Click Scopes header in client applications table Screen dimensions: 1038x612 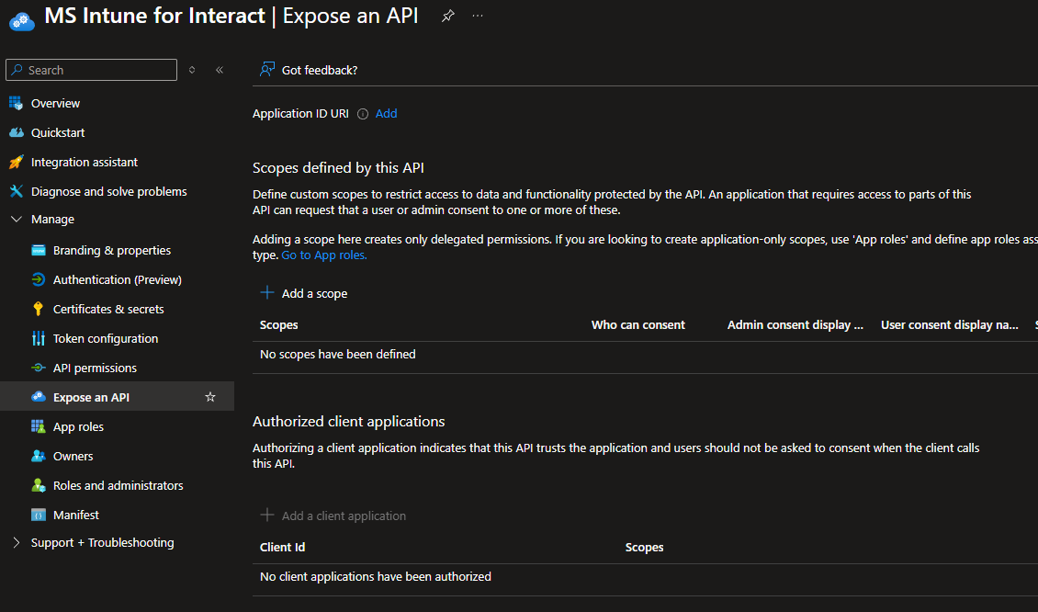644,548
